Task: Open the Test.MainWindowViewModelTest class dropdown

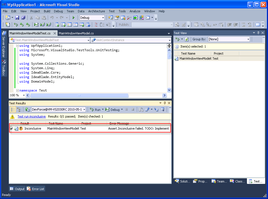Action: tap(88, 40)
